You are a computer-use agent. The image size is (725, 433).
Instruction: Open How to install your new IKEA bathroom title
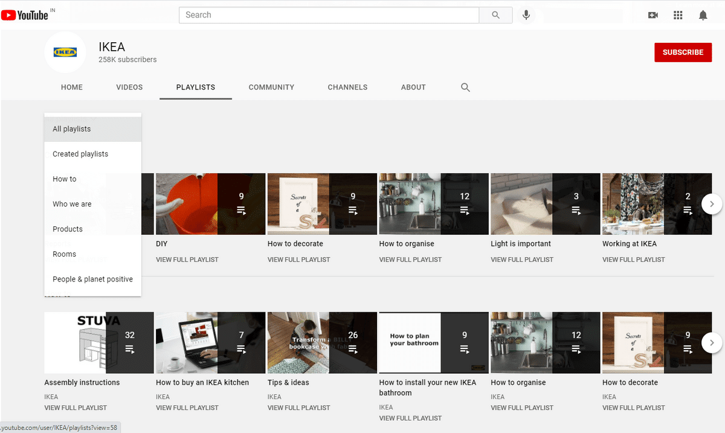tap(428, 388)
